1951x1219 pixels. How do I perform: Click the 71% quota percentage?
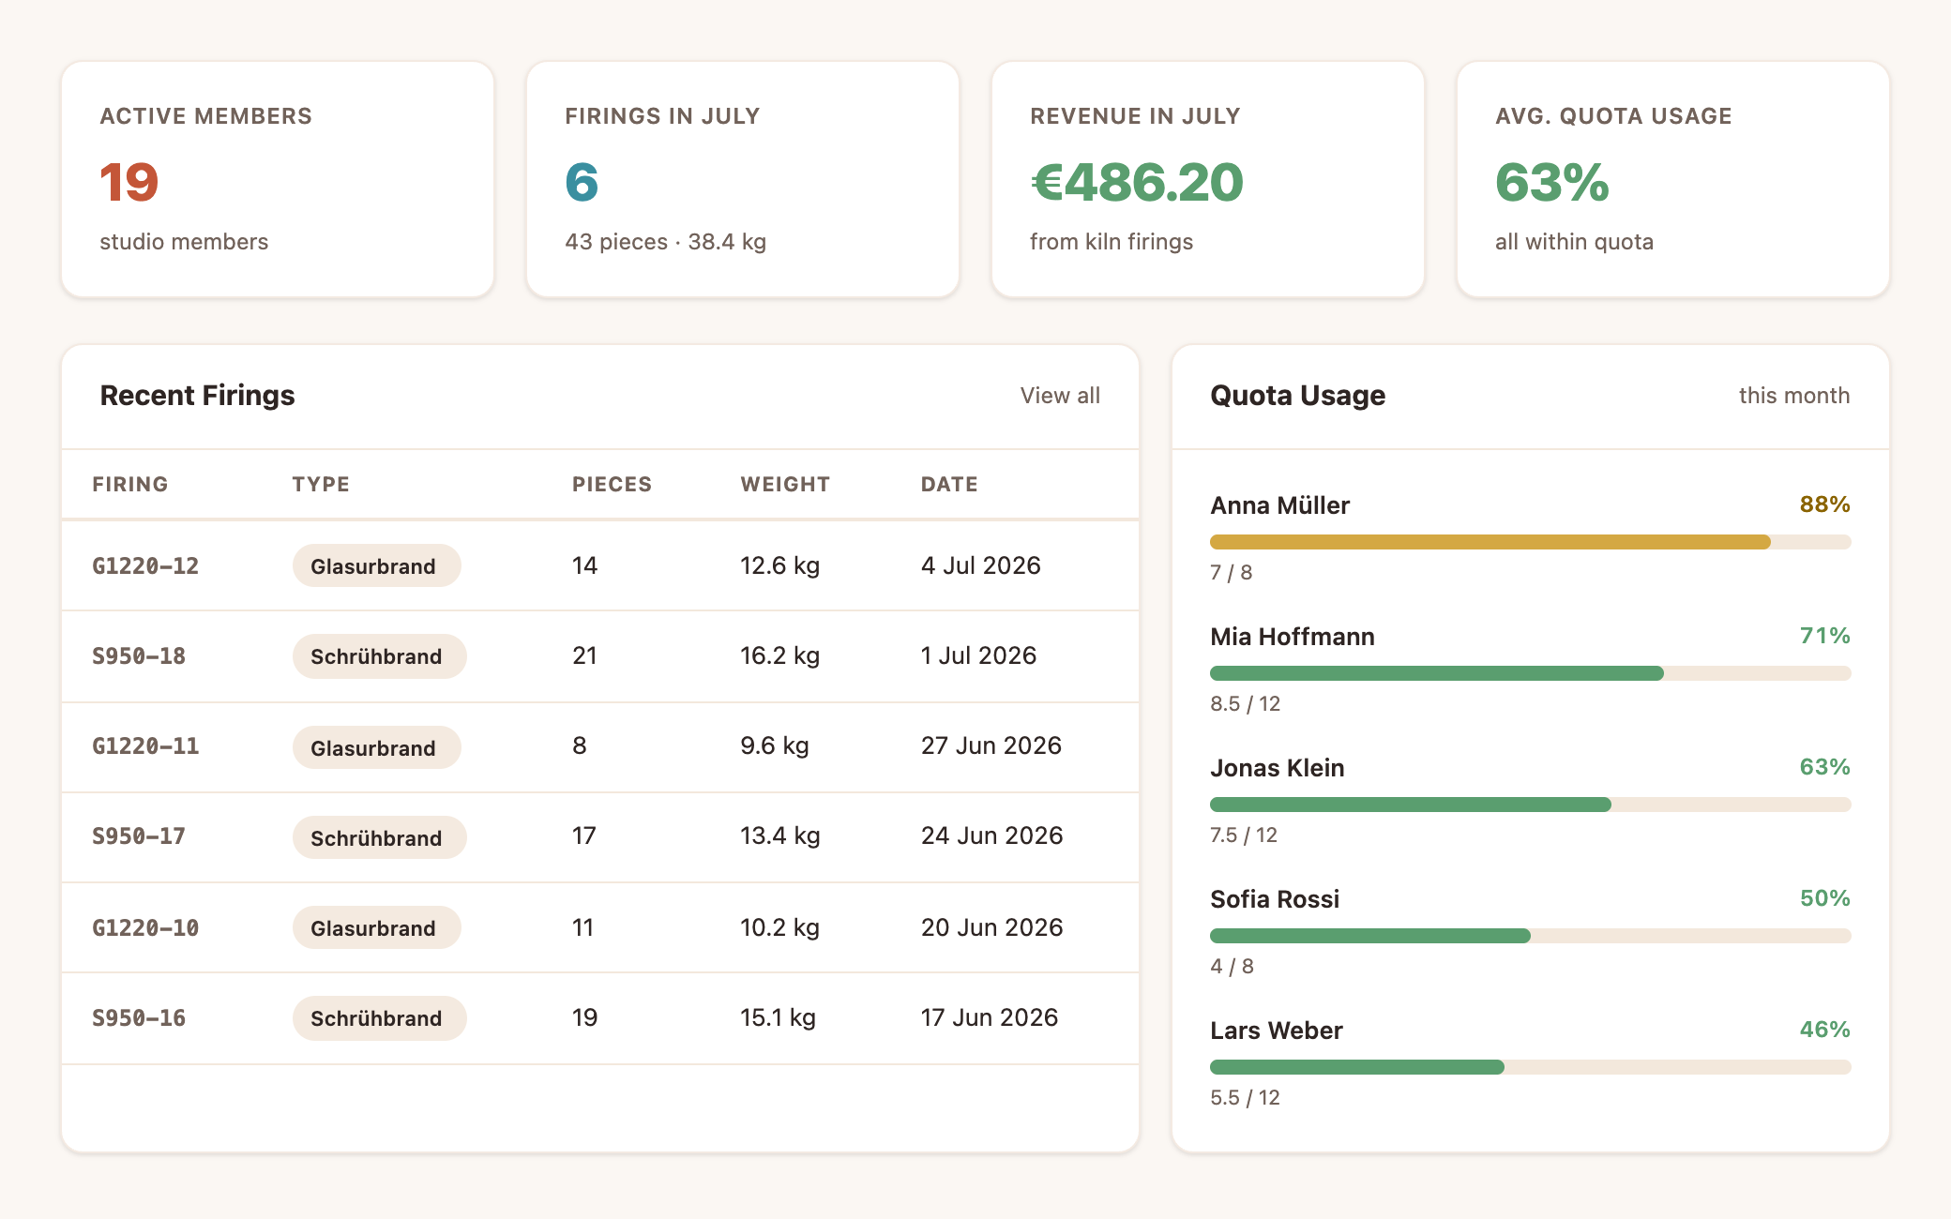(x=1824, y=636)
